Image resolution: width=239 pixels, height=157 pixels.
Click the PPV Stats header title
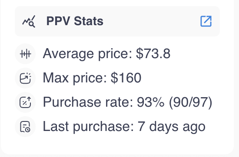75,21
